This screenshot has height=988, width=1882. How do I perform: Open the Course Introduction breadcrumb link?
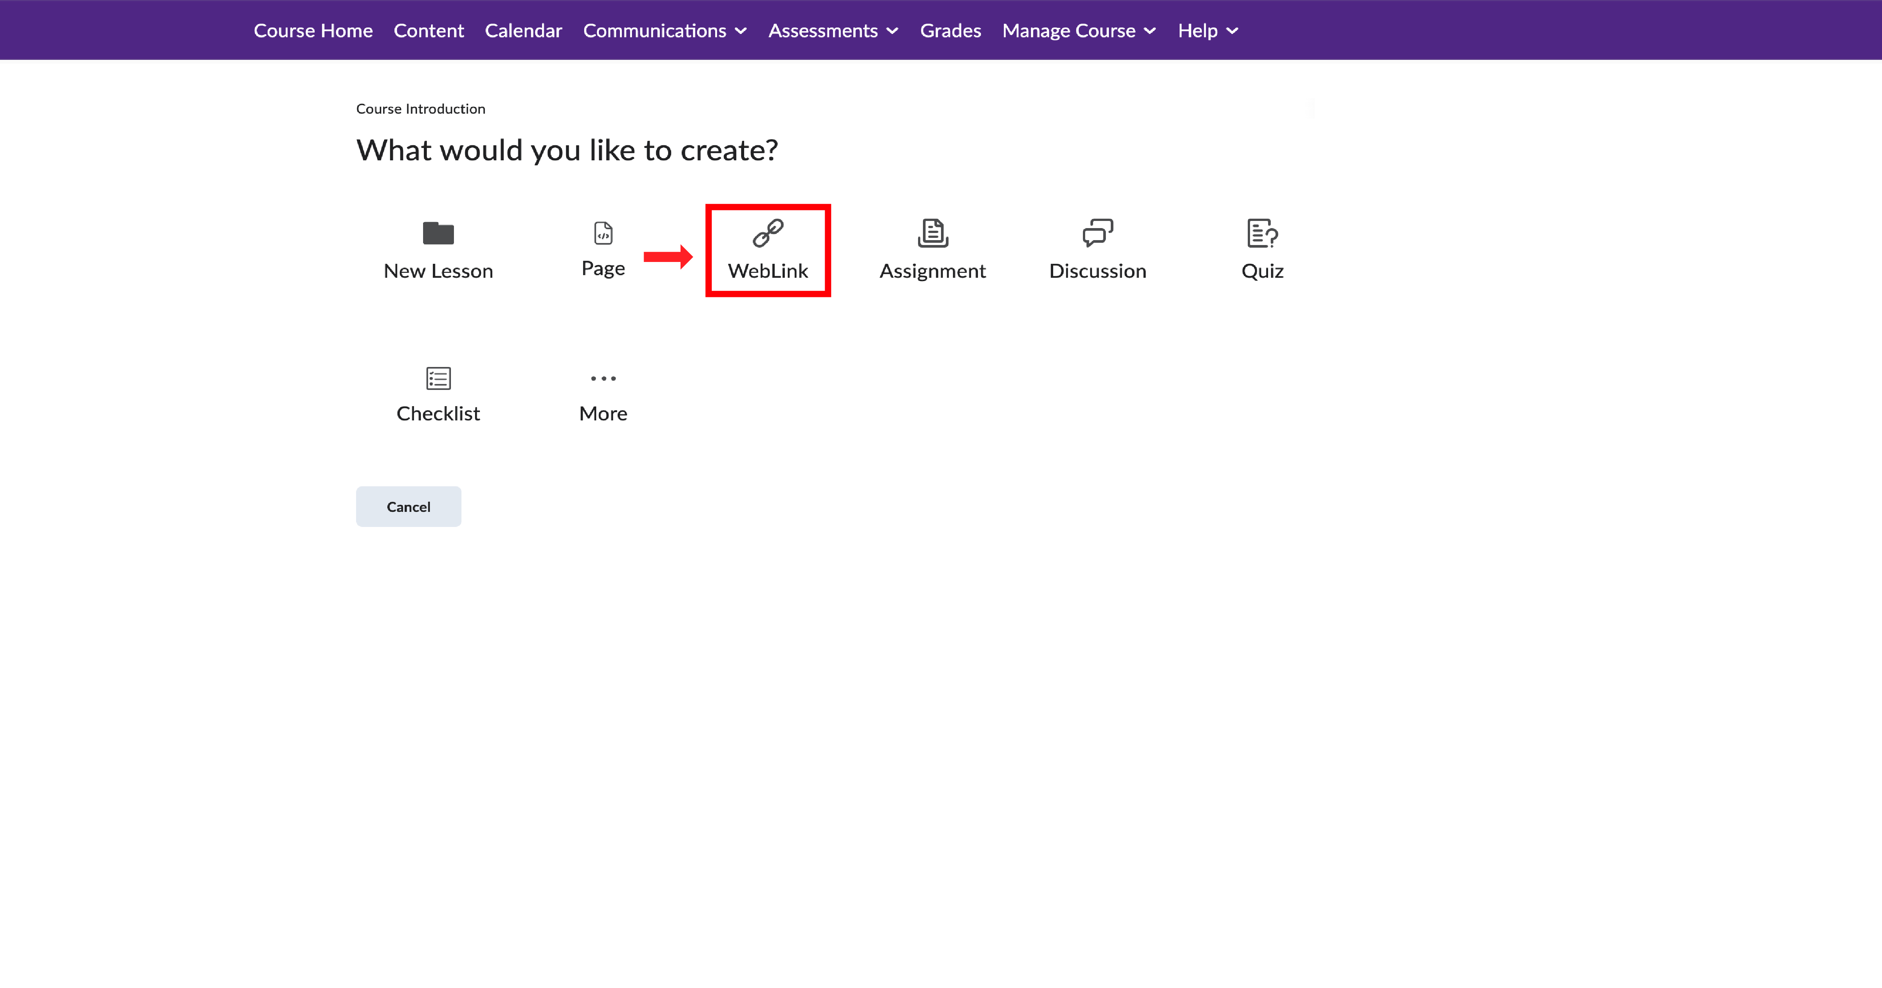420,108
